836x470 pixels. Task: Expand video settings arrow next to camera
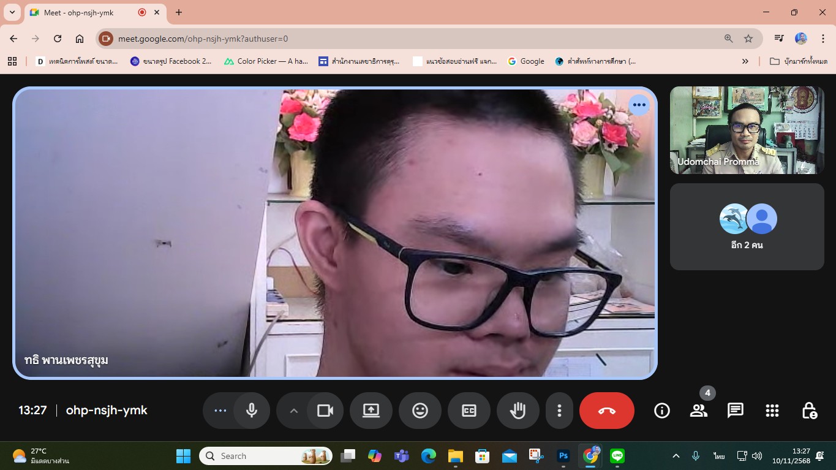[293, 411]
